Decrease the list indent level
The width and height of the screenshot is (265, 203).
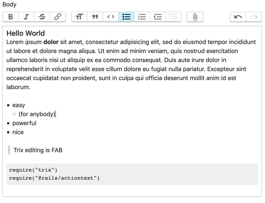158,17
